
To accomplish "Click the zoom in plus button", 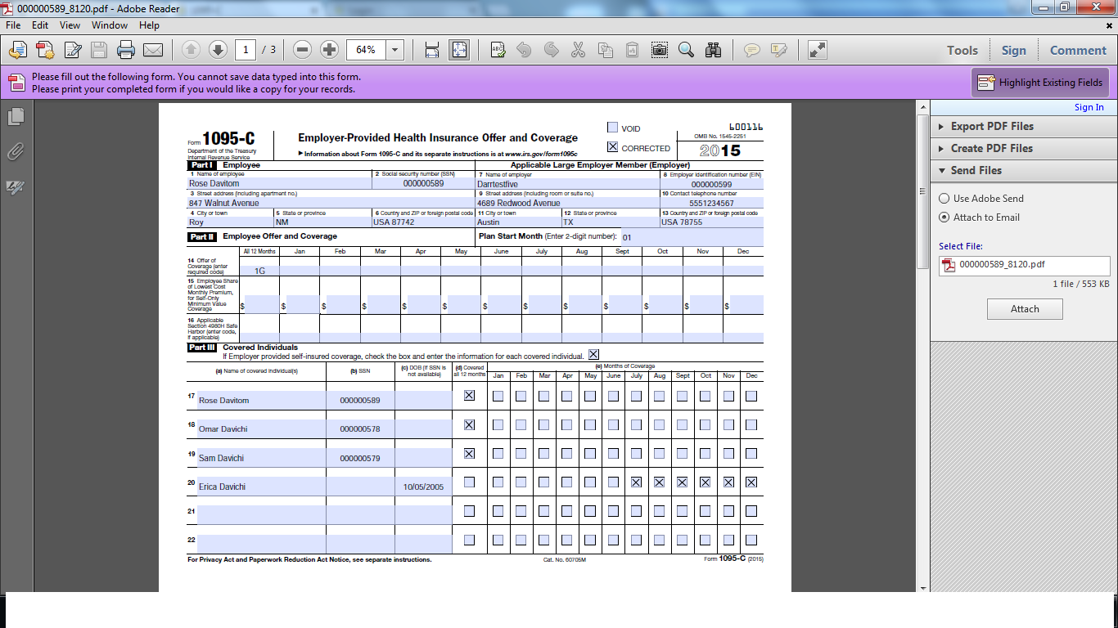I will (329, 50).
